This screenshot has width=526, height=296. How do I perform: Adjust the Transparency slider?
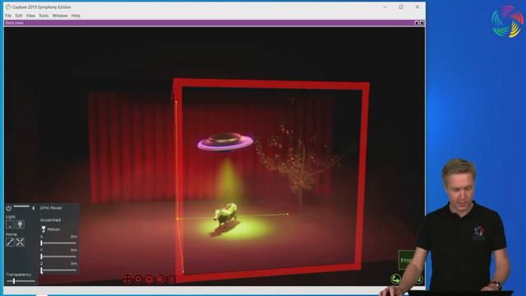(21, 281)
